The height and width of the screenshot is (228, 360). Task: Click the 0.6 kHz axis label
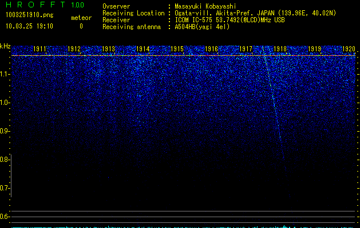point(5,217)
